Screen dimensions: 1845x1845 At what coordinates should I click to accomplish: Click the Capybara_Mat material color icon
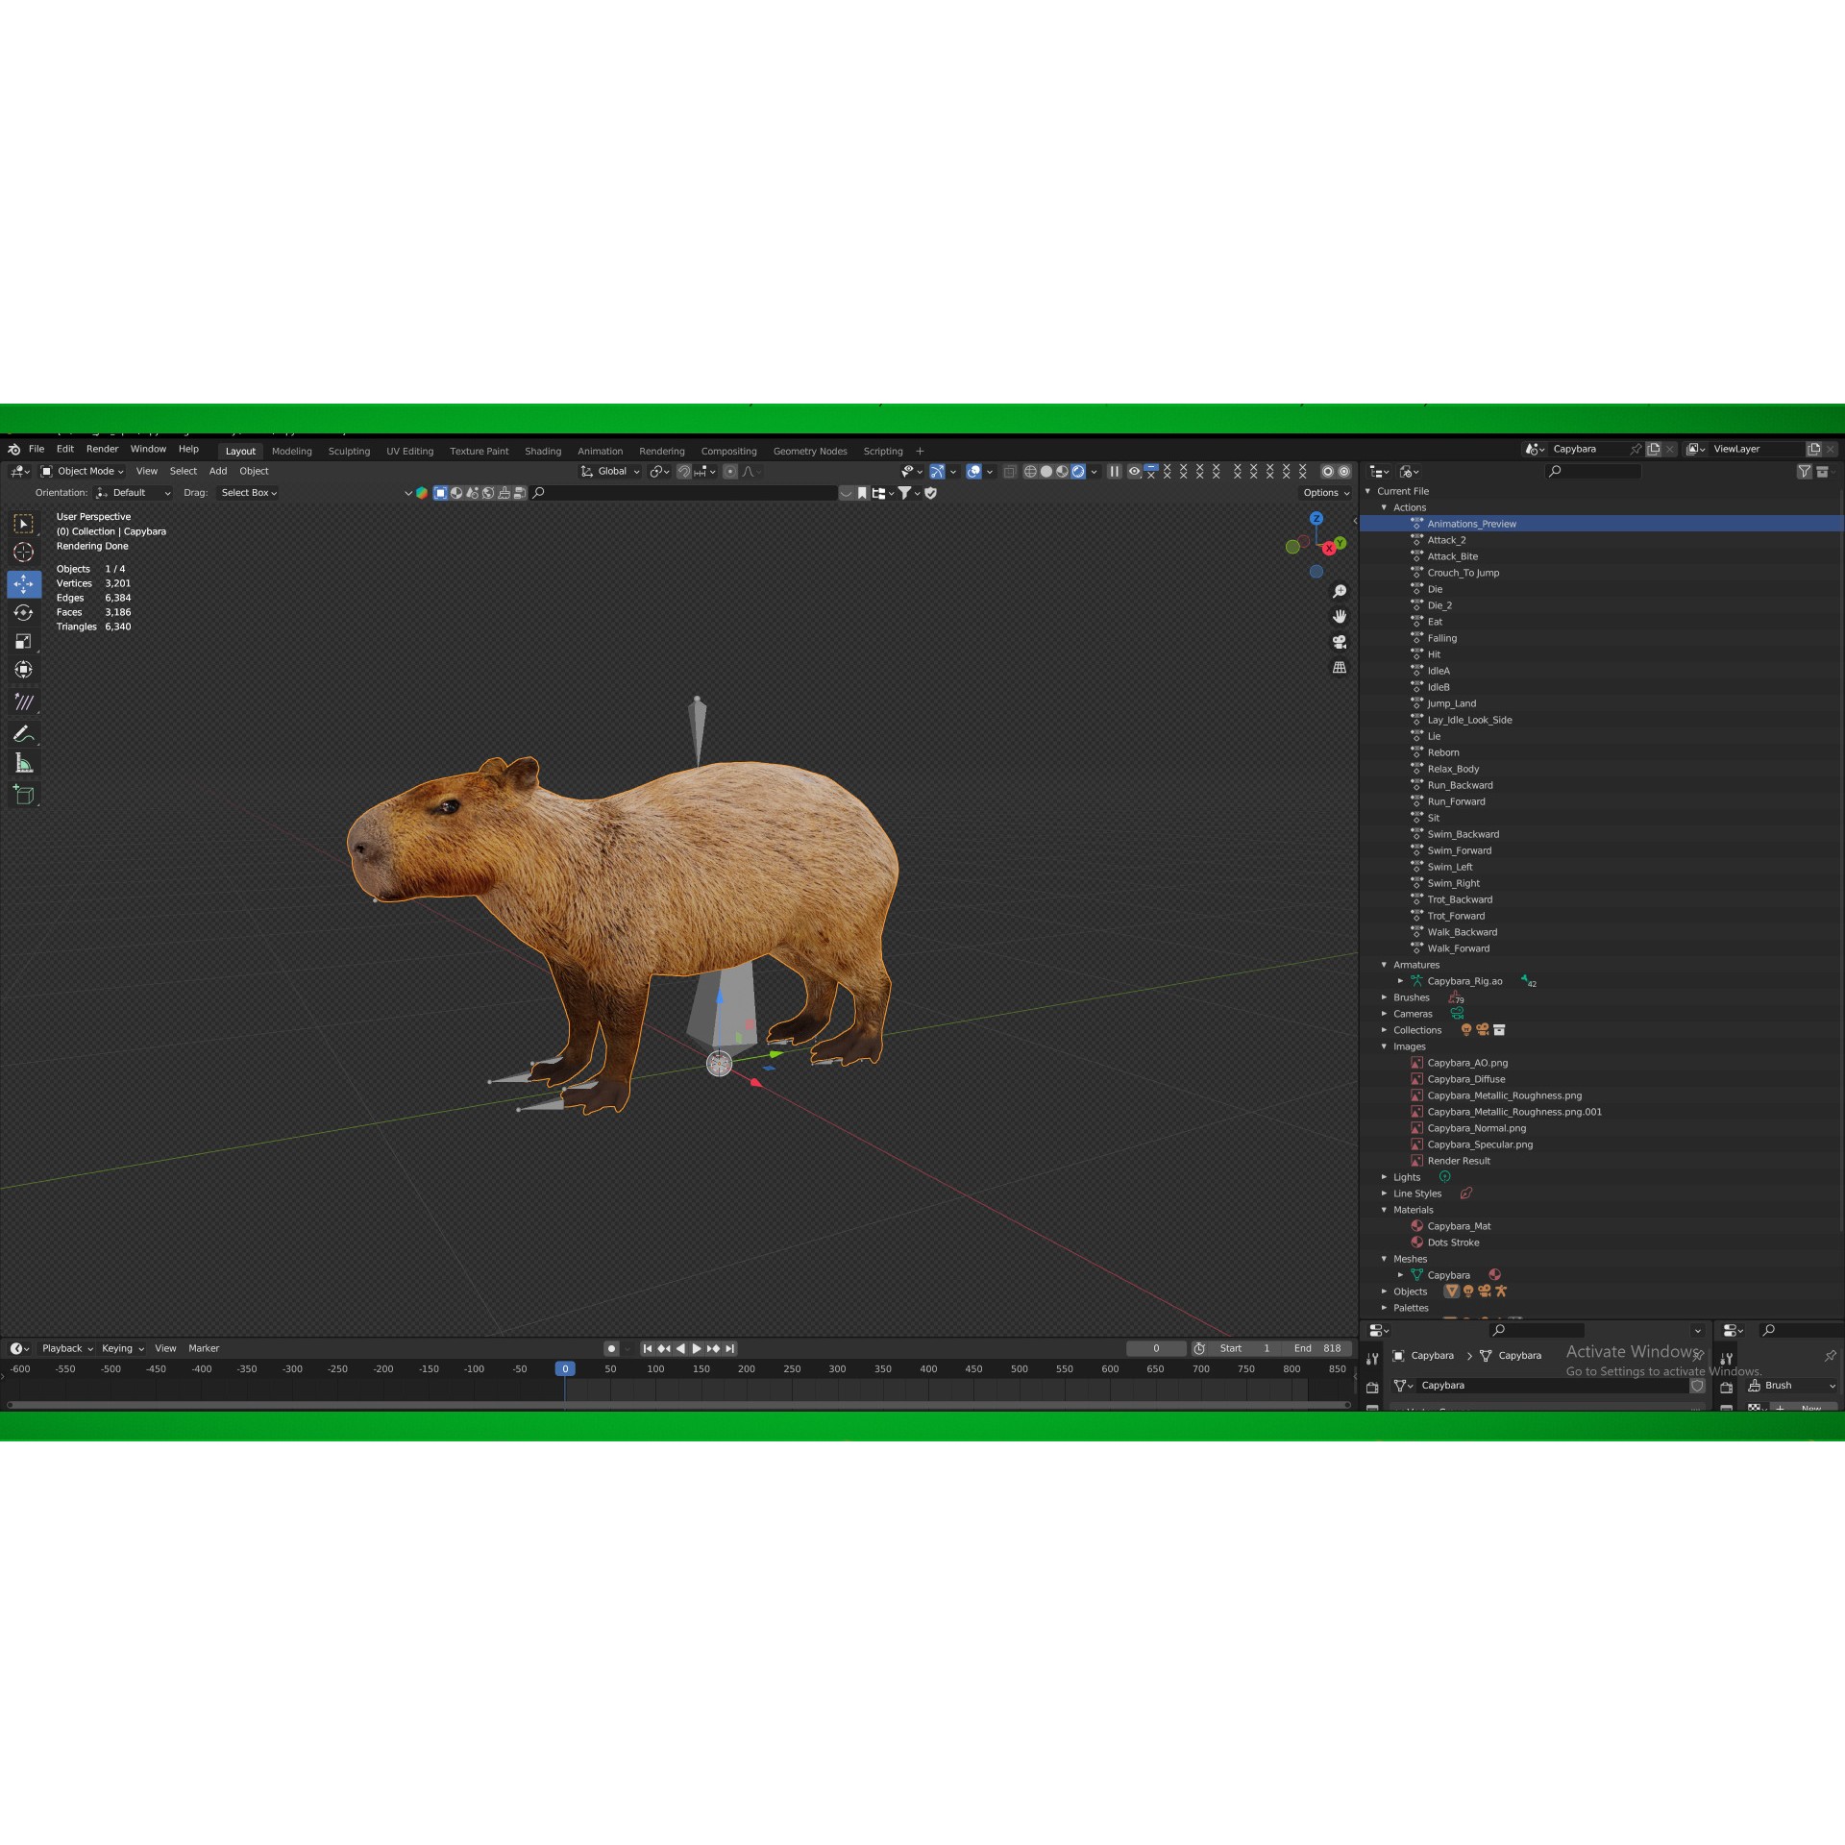[x=1417, y=1226]
